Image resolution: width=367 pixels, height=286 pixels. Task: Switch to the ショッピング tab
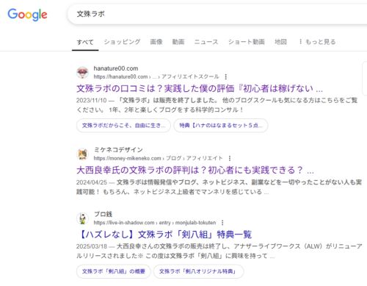click(122, 42)
